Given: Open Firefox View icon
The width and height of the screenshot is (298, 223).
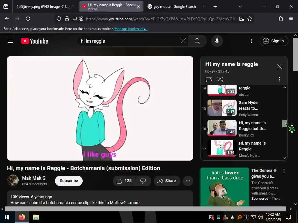Looking at the screenshot, I should click(6, 7).
